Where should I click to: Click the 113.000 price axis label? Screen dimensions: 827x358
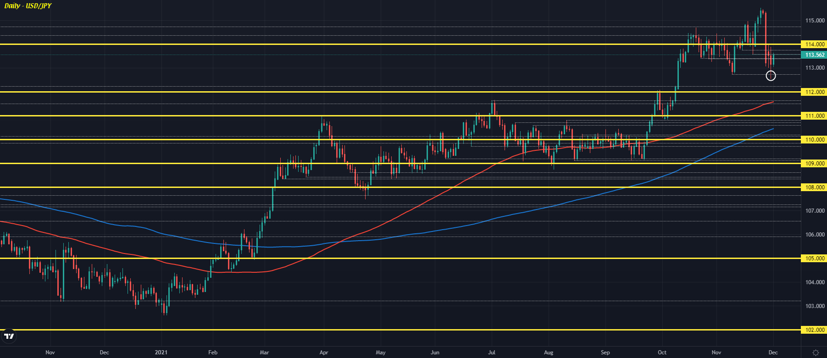click(x=815, y=68)
